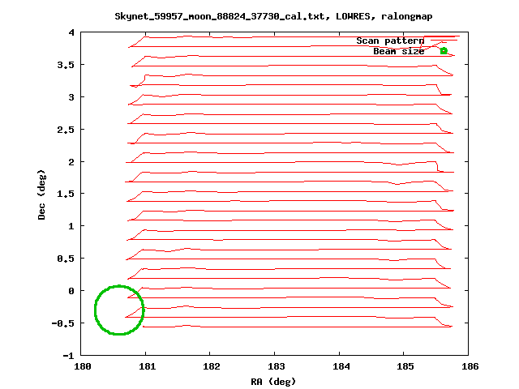The height and width of the screenshot is (389, 519).
Task: Click the y-axis tick label 2.5
Action: click(66, 130)
